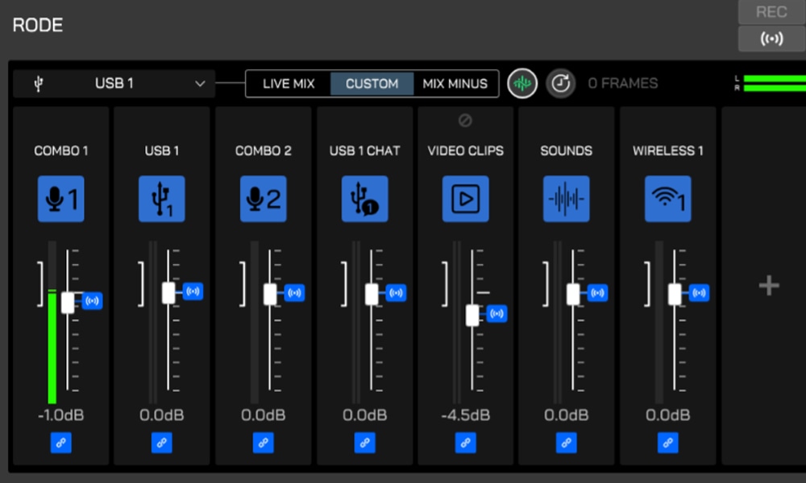Choose the CUSTOM mix tab

click(372, 84)
